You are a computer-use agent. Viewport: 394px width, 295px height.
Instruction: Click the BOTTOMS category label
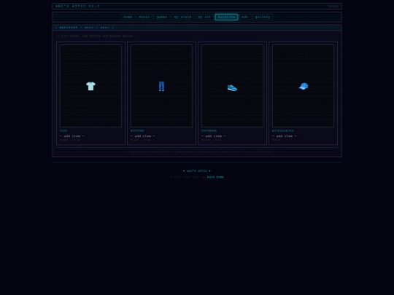tap(137, 131)
